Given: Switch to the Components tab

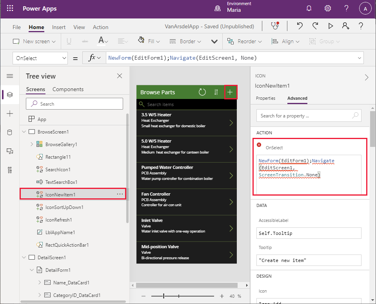Looking at the screenshot, I should pos(68,89).
